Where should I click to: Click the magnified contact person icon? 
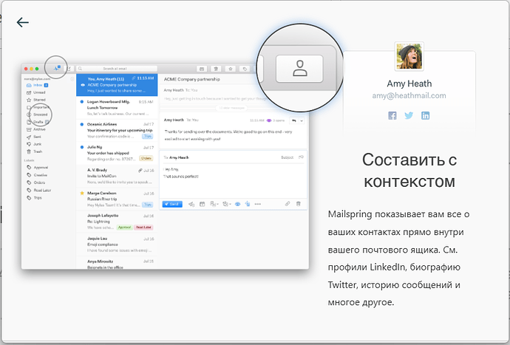(x=299, y=69)
